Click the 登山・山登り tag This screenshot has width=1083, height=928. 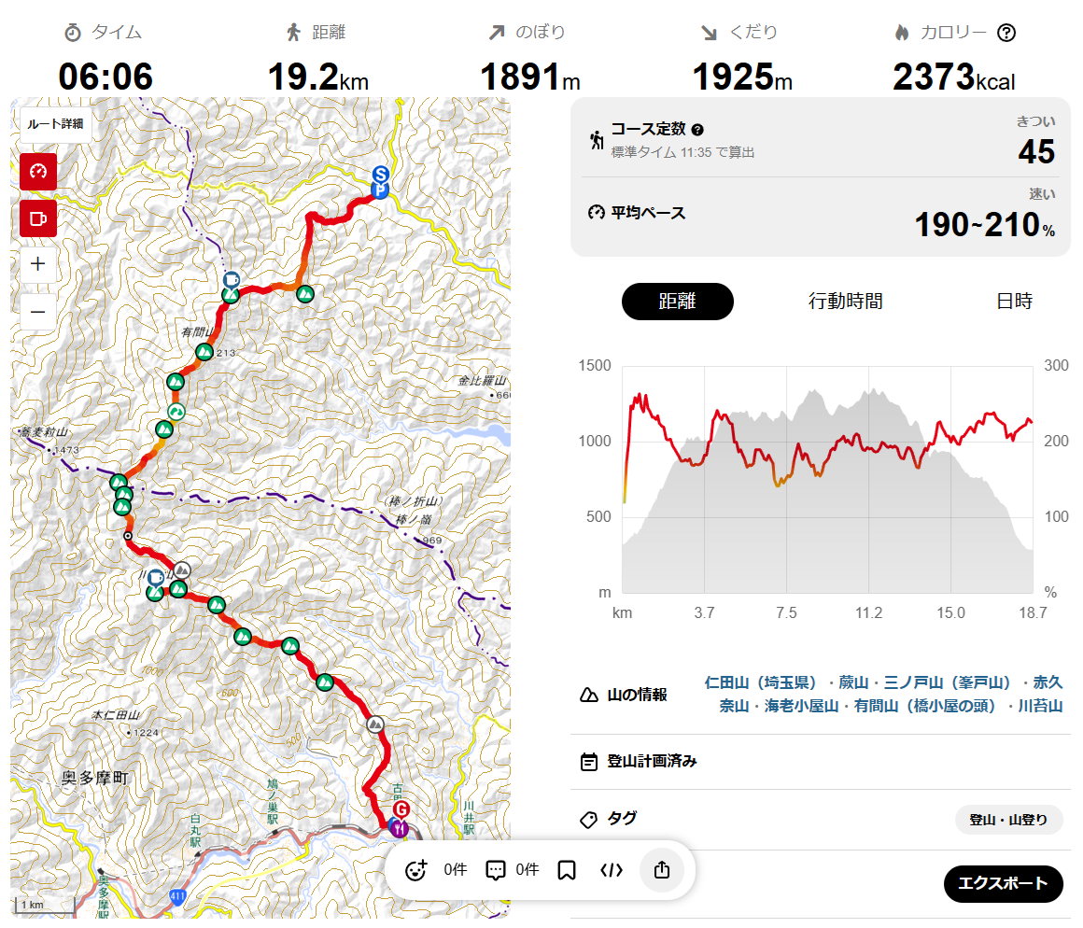1008,820
